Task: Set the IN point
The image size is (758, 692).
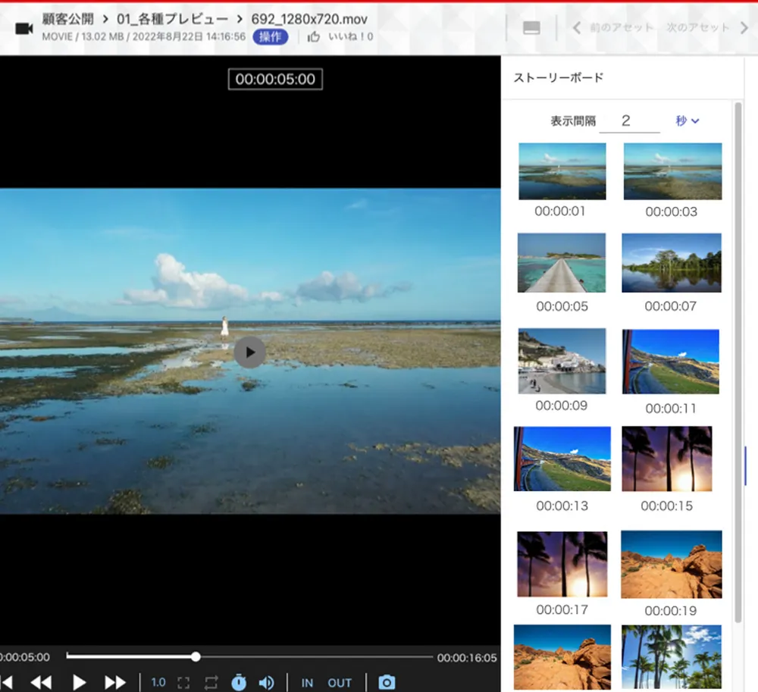Action: click(x=307, y=683)
